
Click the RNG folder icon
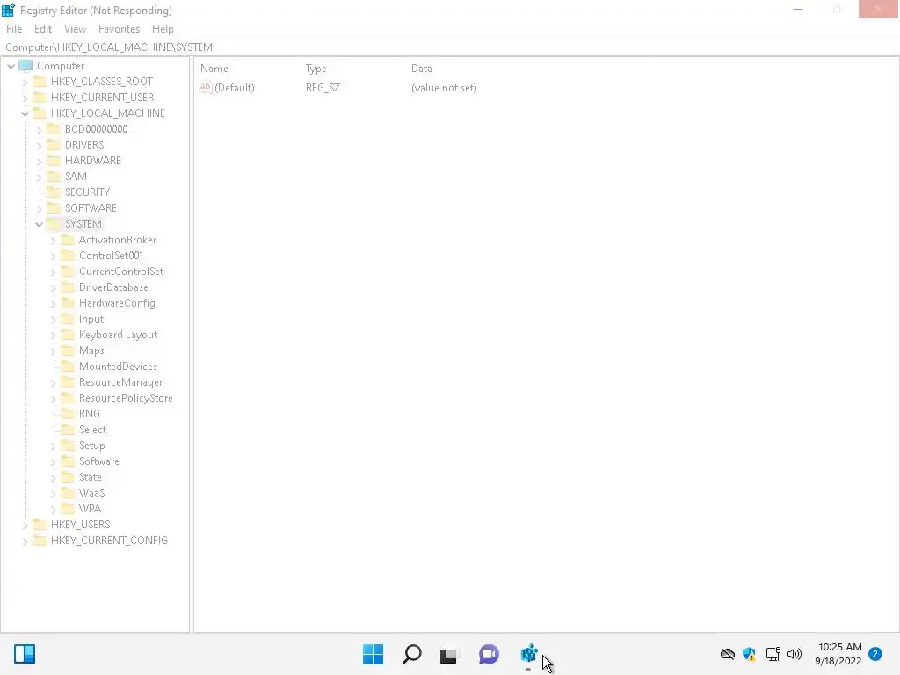click(x=68, y=413)
